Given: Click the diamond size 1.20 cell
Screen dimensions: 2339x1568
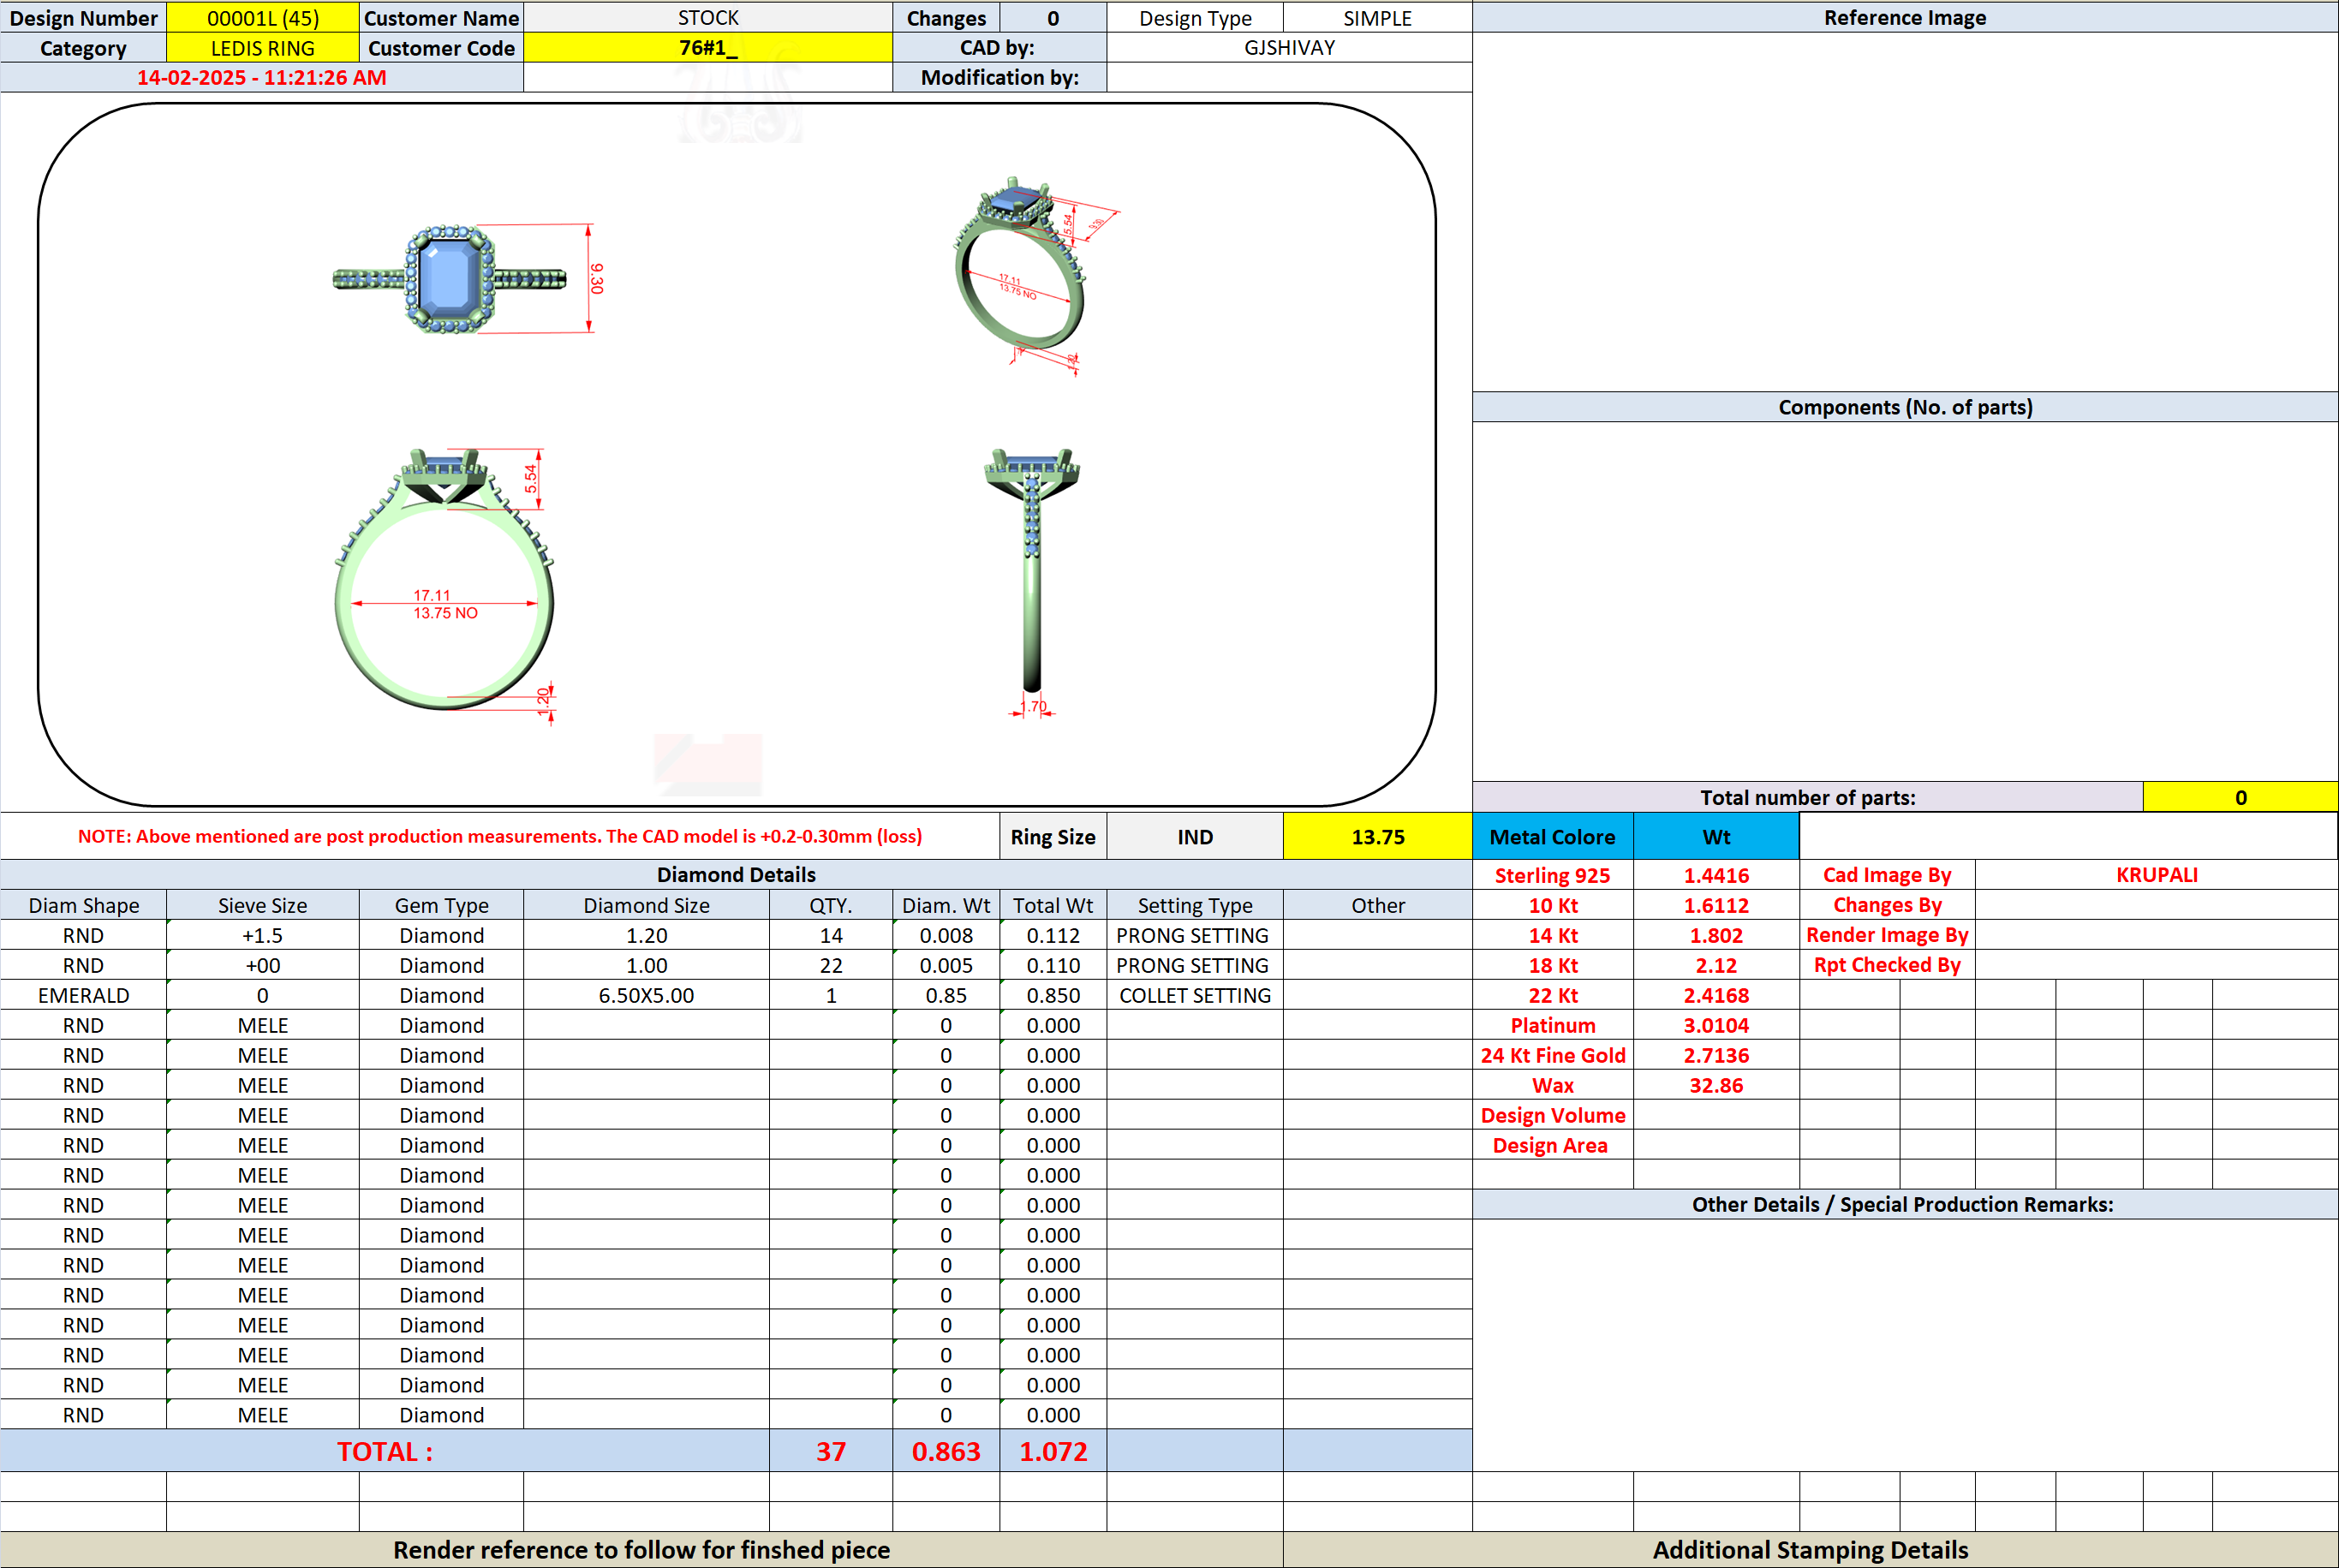Looking at the screenshot, I should point(646,935).
